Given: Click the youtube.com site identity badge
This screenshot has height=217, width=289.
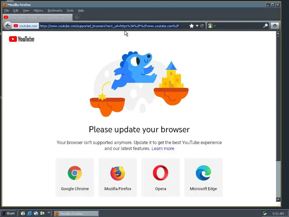Looking at the screenshot, I should (26, 26).
